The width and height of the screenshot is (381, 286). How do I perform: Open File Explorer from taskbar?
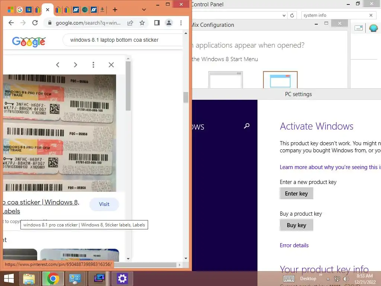29,279
